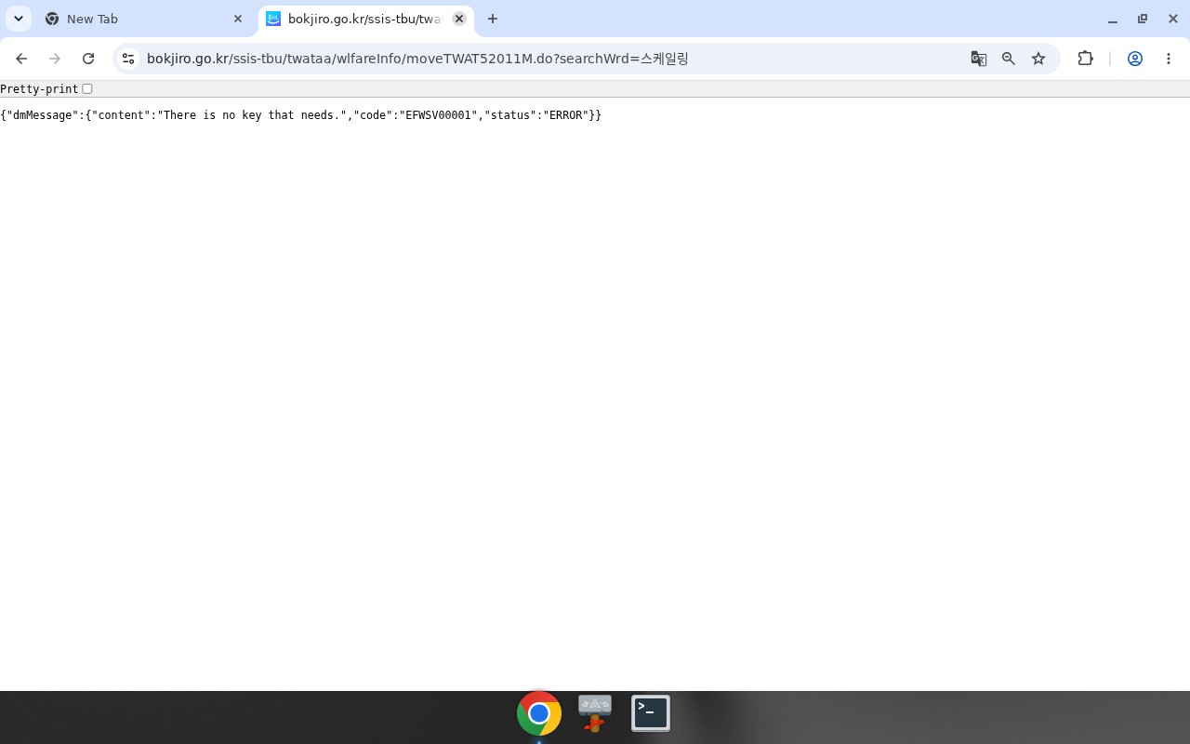Open the Chrome profile icon
Image resolution: width=1190 pixels, height=744 pixels.
pyautogui.click(x=1135, y=59)
